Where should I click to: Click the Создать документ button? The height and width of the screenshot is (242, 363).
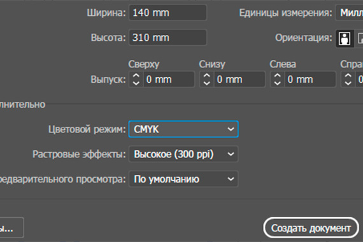click(311, 228)
